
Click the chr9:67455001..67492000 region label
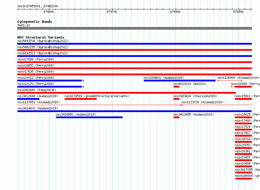point(38,6)
